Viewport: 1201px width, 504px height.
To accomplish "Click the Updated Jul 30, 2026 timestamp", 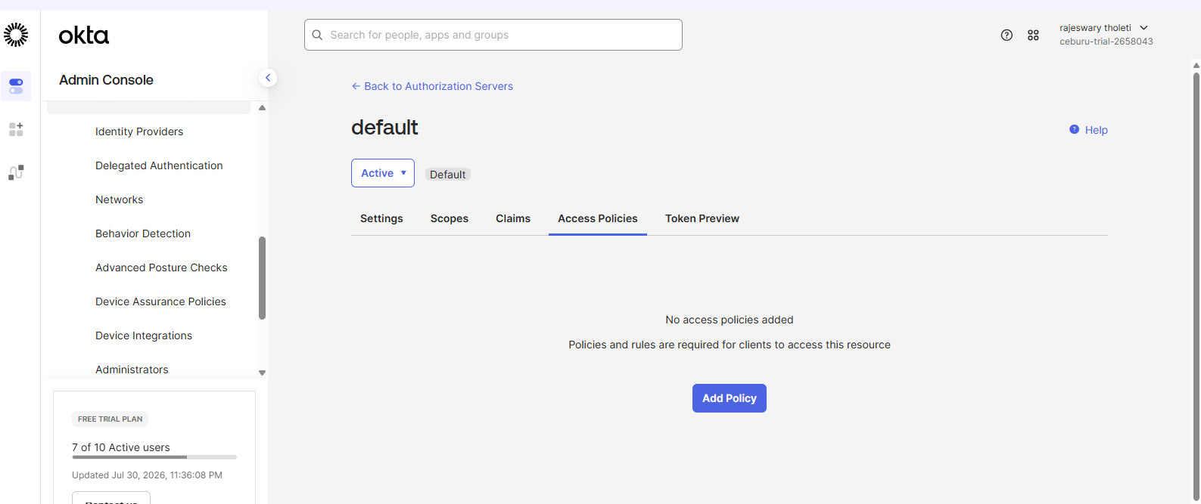I will (147, 475).
